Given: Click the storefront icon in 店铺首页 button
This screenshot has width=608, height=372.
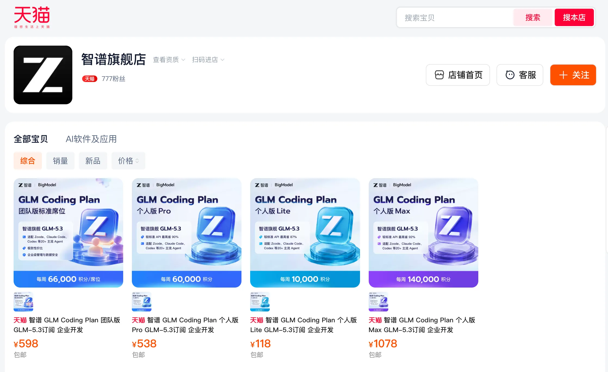Looking at the screenshot, I should point(439,75).
